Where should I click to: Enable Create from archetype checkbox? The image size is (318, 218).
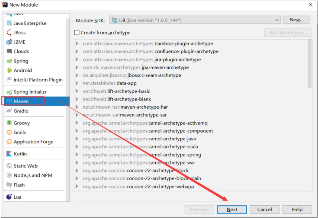77,33
